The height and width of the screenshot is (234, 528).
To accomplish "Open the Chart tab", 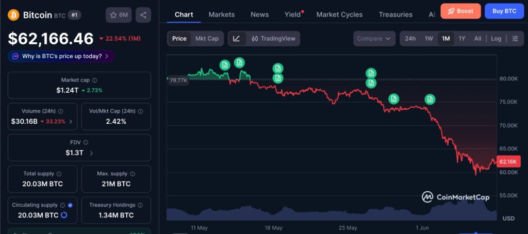I will pos(184,14).
